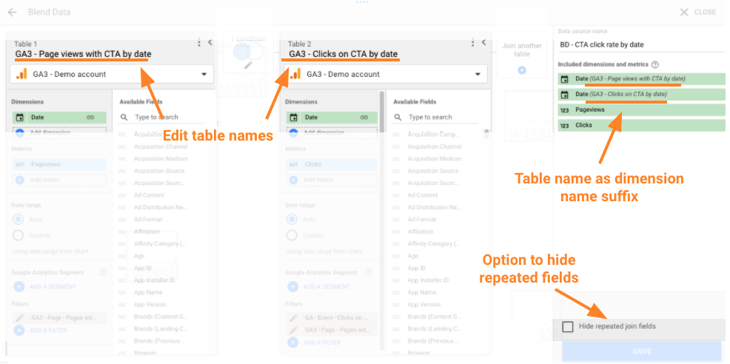730x364 pixels.
Task: Select Clicks in included metrics
Action: coord(642,125)
